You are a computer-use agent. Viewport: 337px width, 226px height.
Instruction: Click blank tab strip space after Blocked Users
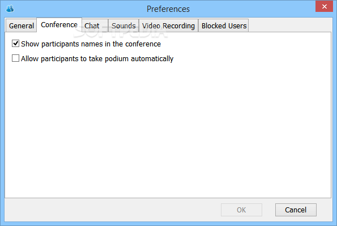(289, 25)
